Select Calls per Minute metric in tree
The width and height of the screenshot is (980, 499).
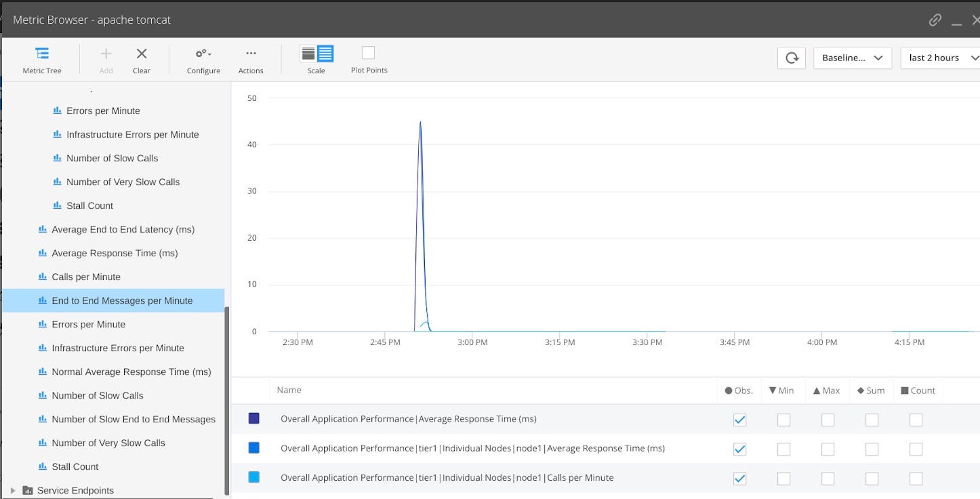[x=86, y=277]
